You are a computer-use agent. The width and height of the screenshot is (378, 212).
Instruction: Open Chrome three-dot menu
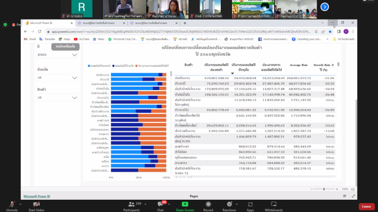coord(353,32)
